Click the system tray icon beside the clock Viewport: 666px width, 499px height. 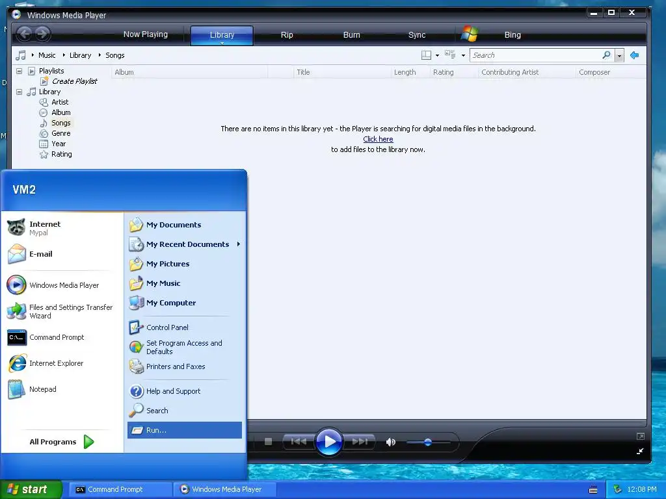click(x=617, y=489)
